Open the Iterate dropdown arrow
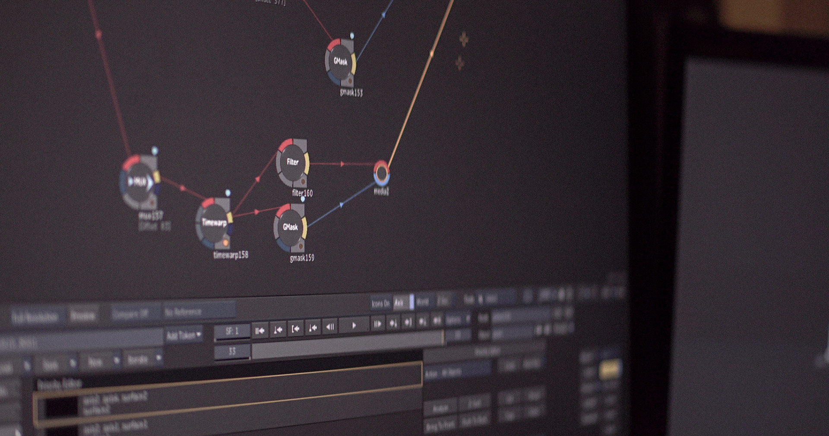The height and width of the screenshot is (436, 829). pos(158,358)
